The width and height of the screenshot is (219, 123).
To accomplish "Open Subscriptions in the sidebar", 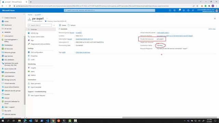I will (x=9, y=36).
